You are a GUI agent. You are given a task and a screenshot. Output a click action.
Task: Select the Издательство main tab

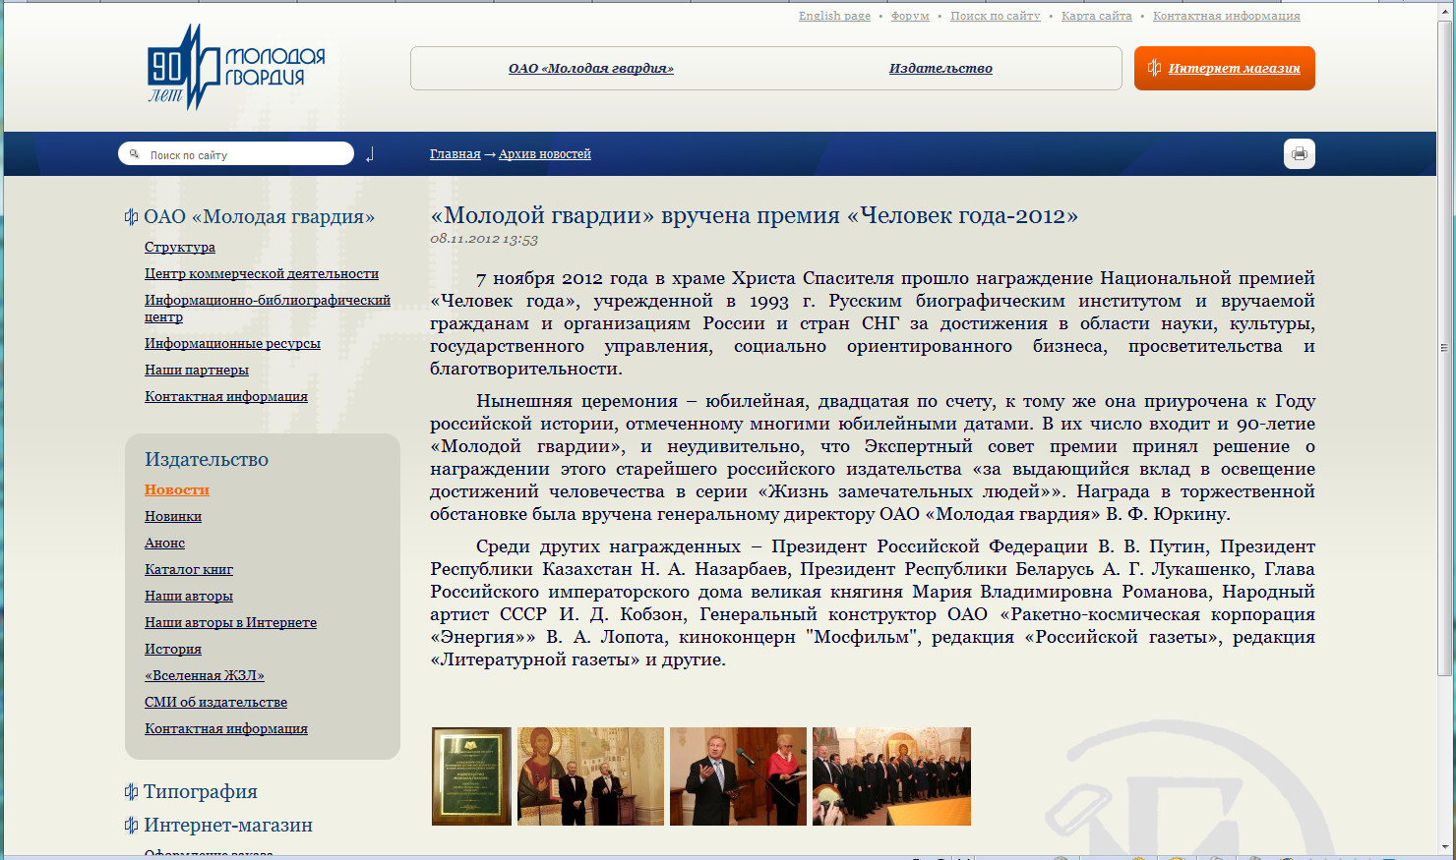point(940,69)
